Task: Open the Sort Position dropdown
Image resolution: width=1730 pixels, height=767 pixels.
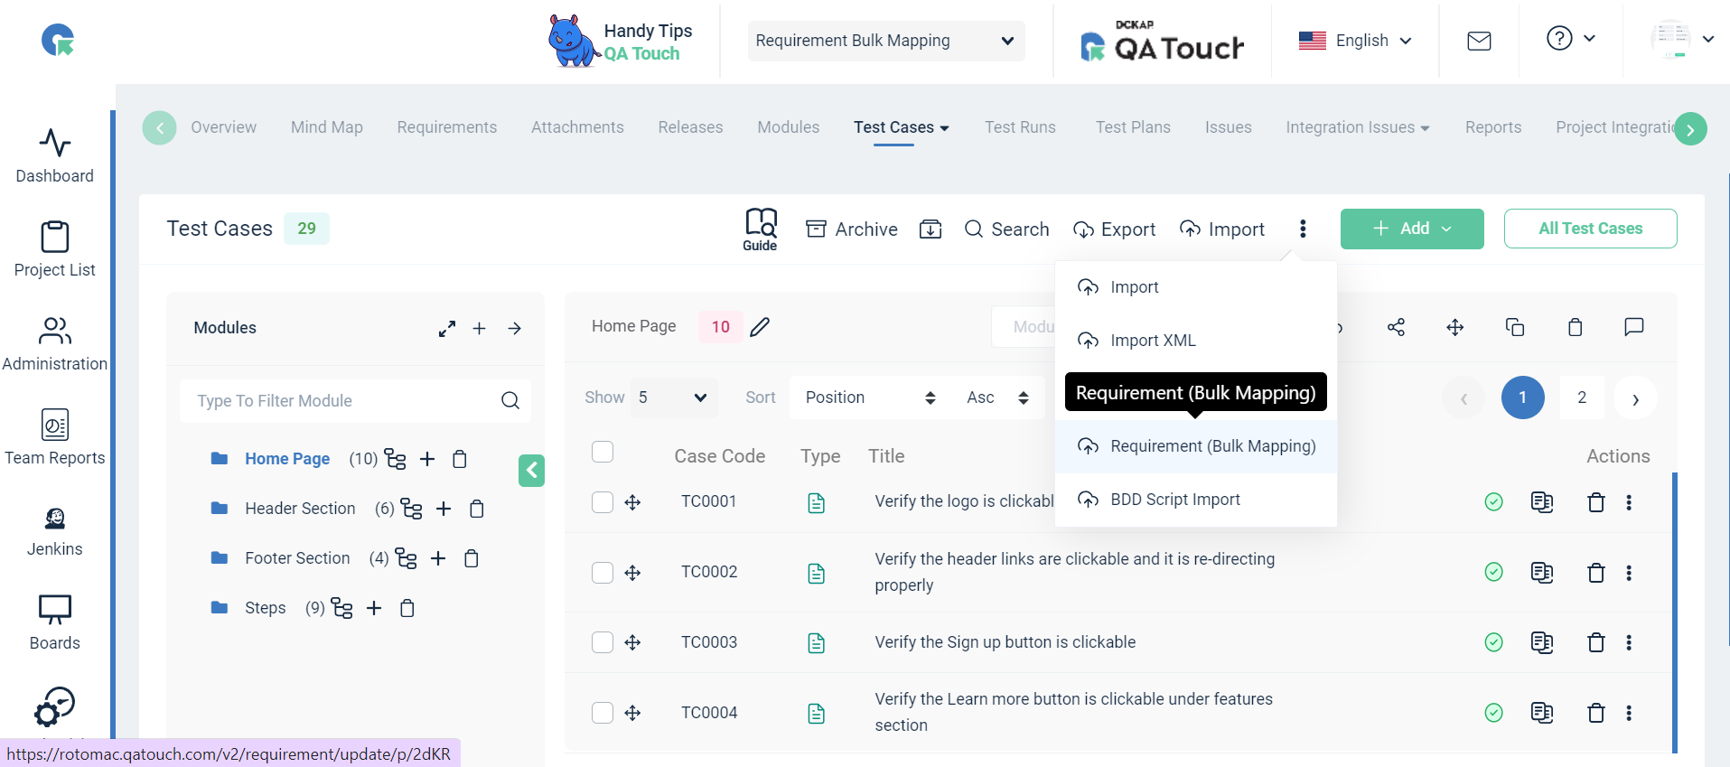Action: click(870, 398)
